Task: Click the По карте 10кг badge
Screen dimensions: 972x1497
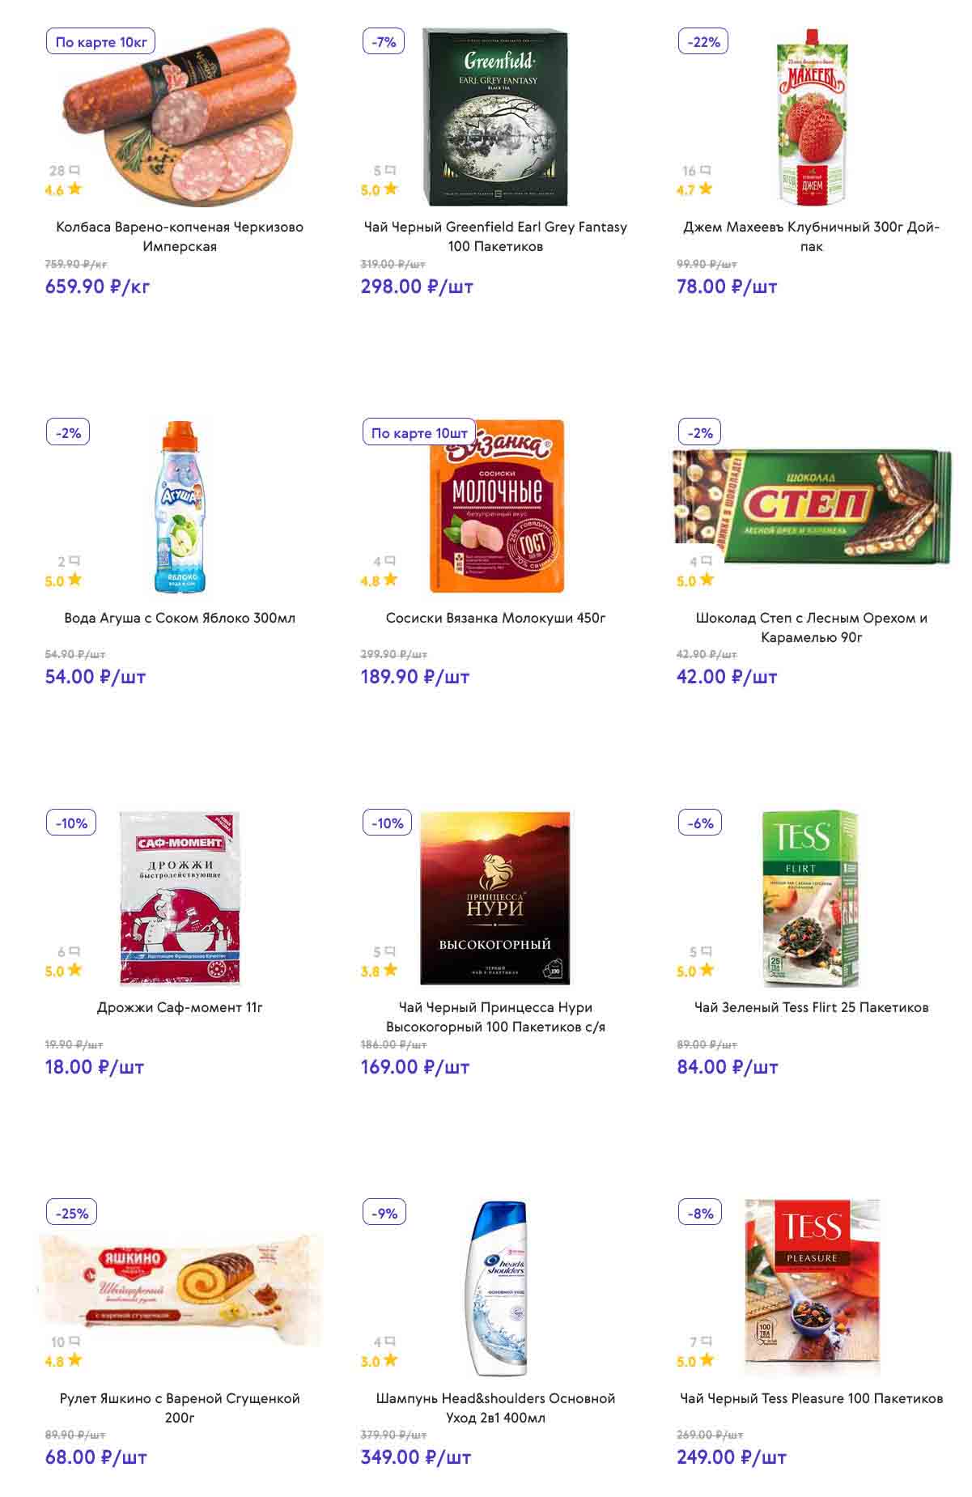Action: (x=100, y=42)
